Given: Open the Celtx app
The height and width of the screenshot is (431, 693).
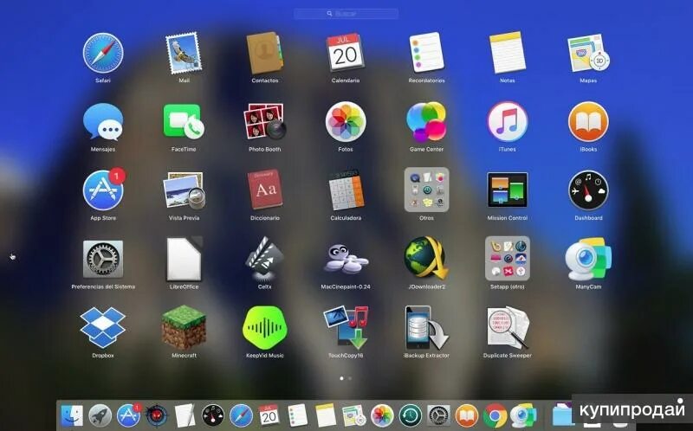Looking at the screenshot, I should pos(265,259).
